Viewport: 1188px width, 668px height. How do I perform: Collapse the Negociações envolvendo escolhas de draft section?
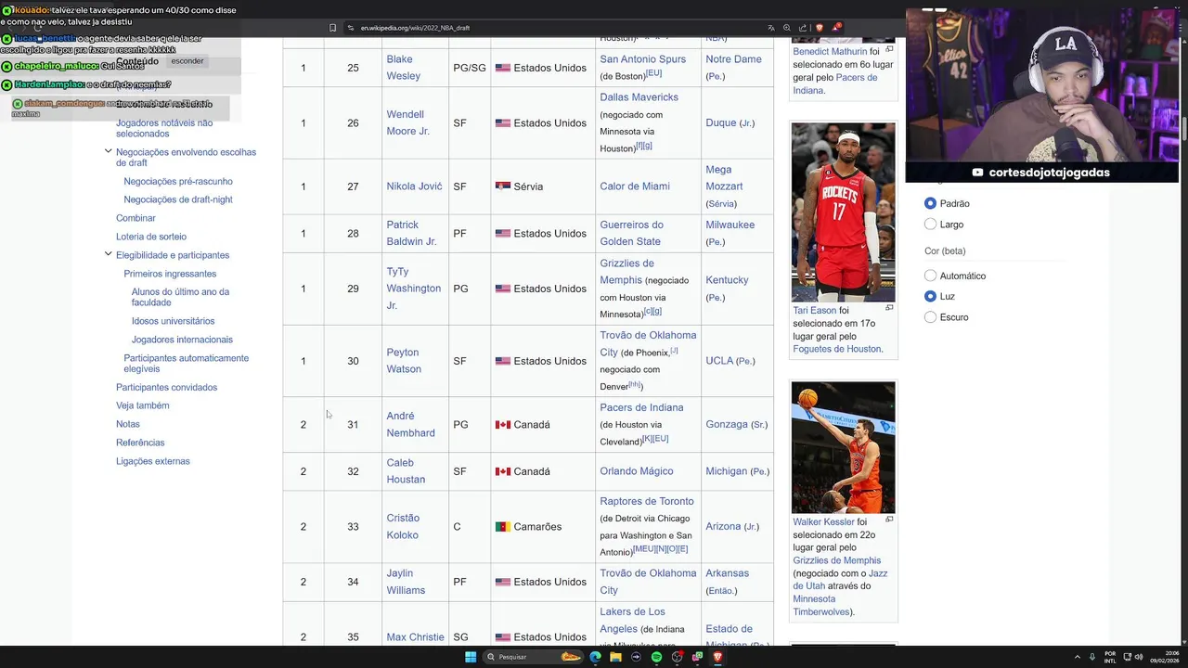pos(108,151)
